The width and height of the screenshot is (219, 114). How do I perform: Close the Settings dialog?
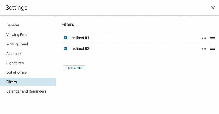point(213,8)
